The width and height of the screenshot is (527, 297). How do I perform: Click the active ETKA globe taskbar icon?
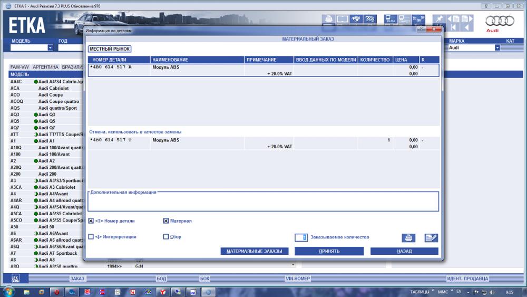208,292
